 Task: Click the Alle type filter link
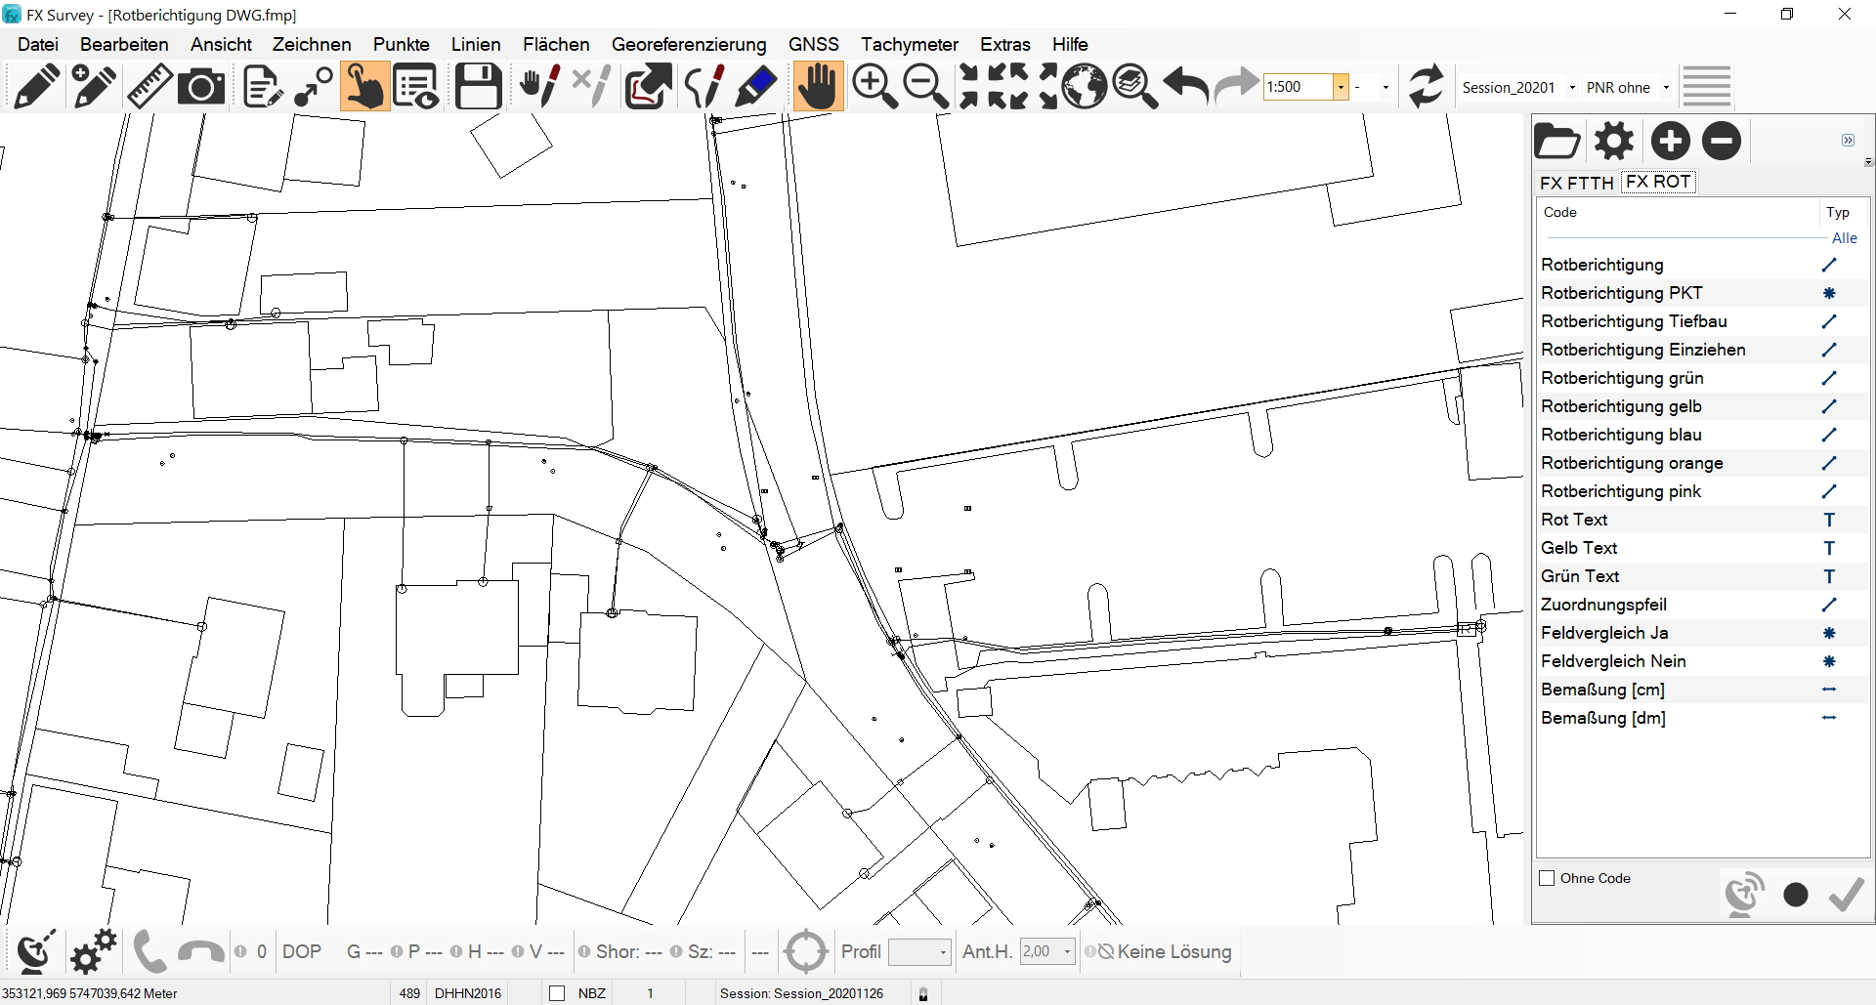pyautogui.click(x=1844, y=238)
